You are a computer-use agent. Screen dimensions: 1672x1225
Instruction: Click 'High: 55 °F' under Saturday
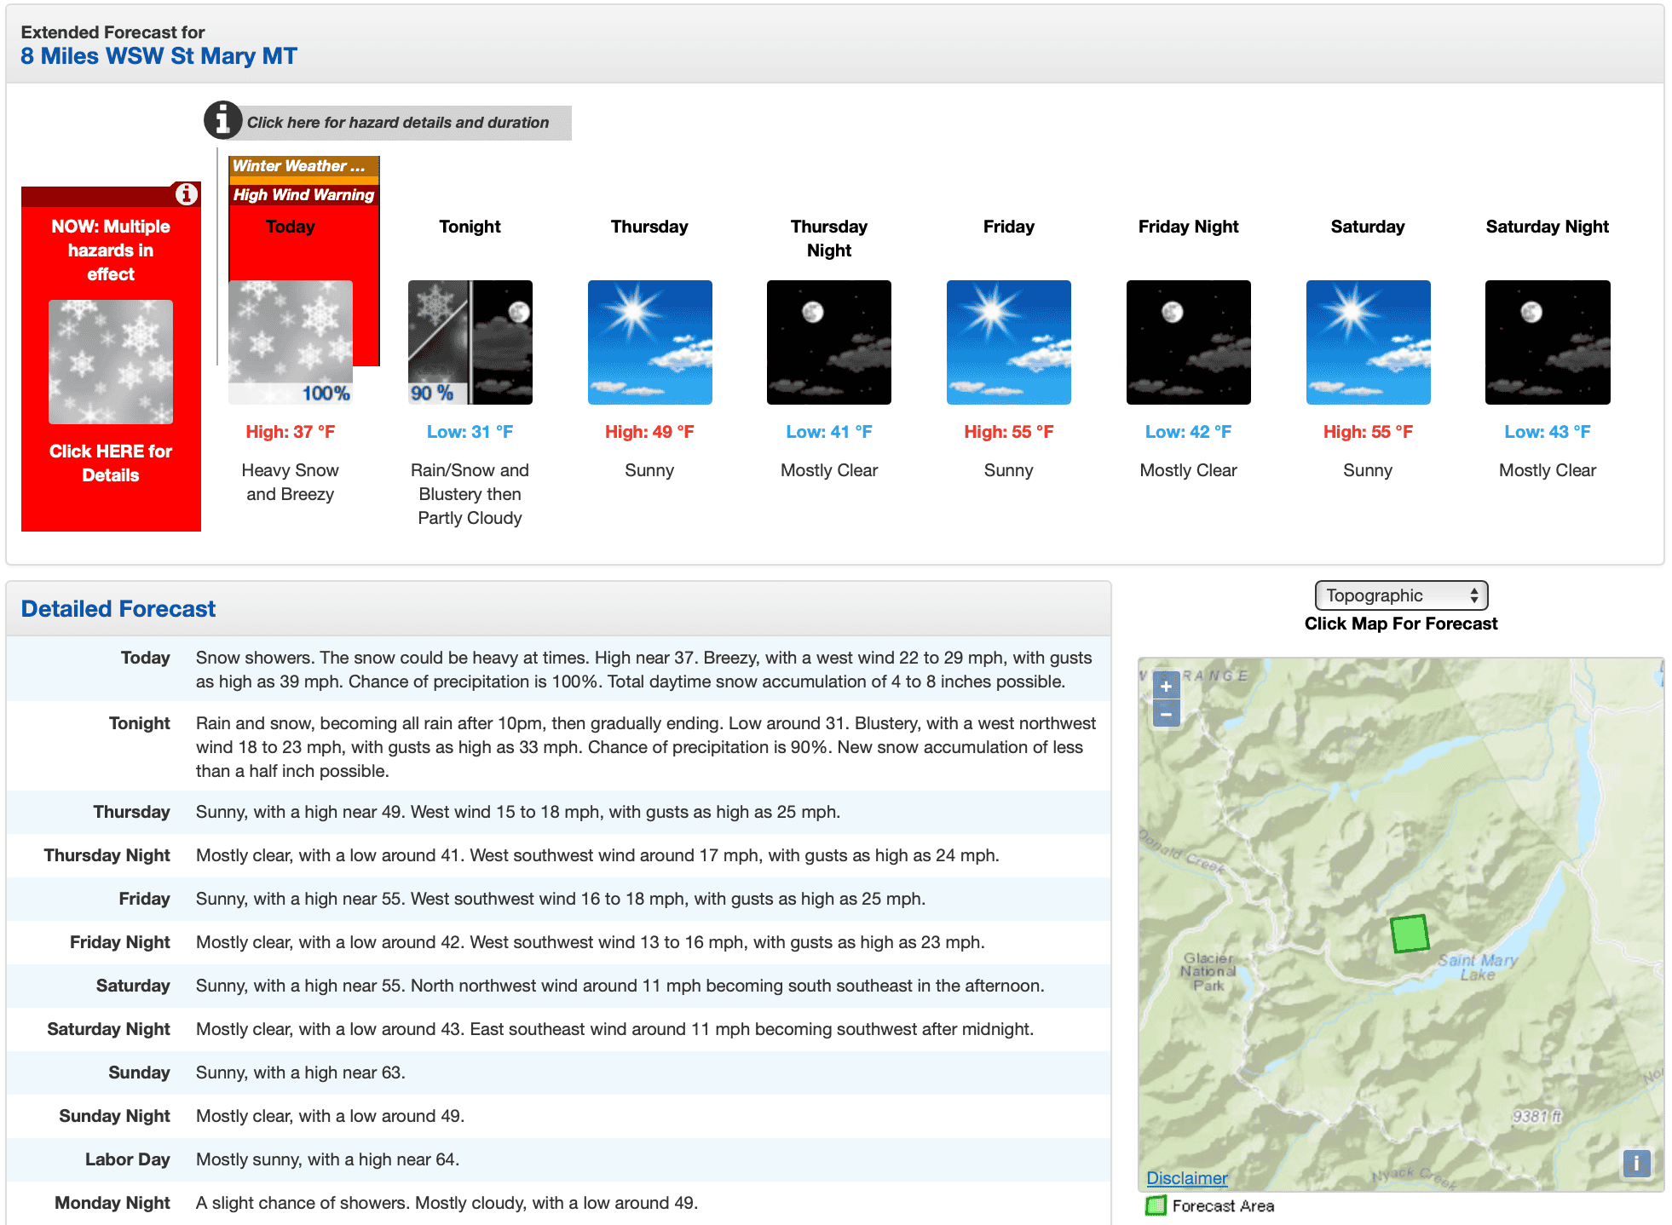[x=1369, y=432]
